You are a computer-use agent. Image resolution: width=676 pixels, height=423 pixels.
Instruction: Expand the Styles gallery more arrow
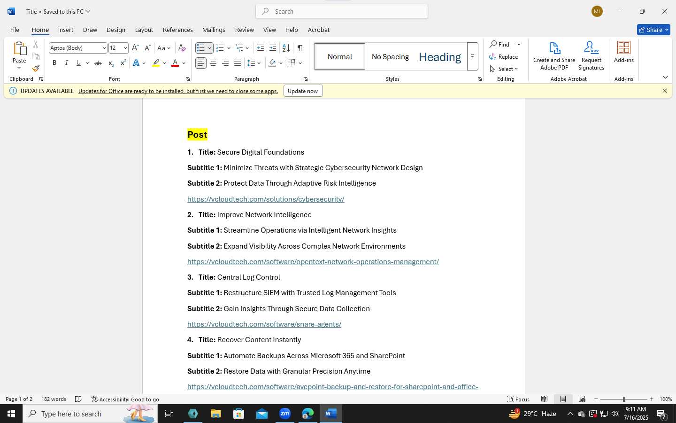[472, 56]
